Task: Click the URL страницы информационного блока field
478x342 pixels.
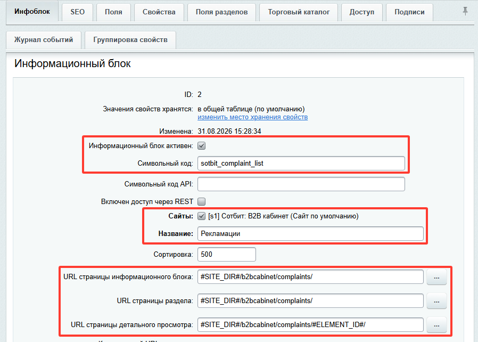Action: point(310,276)
